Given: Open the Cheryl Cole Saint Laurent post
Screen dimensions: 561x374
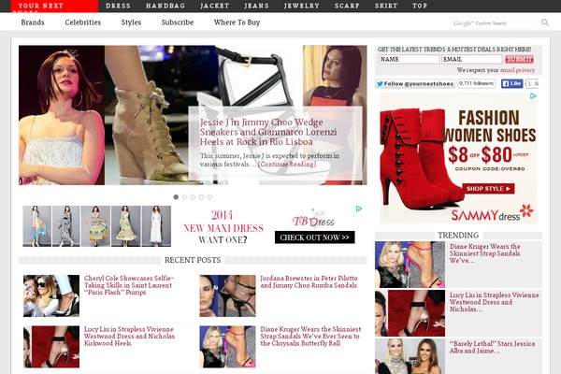Looking at the screenshot, I should click(x=129, y=285).
